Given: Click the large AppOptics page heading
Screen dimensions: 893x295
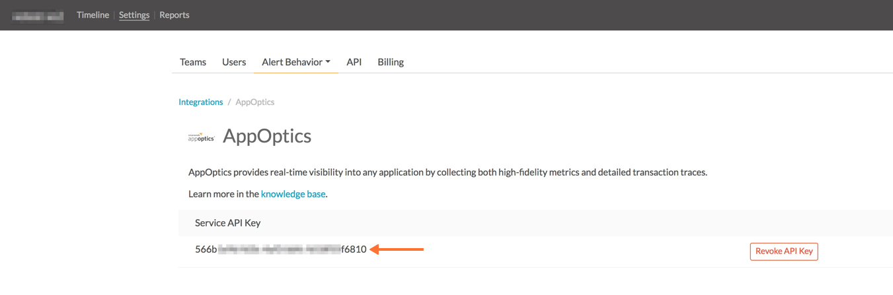Looking at the screenshot, I should pyautogui.click(x=267, y=136).
